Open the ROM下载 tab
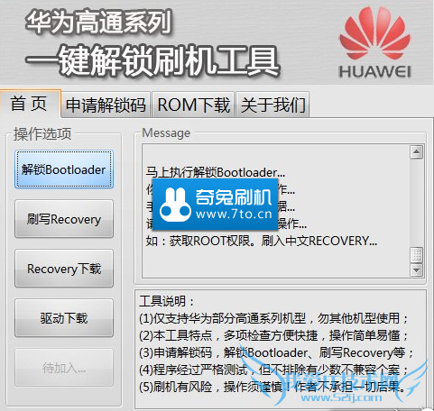434x411 pixels. pyautogui.click(x=193, y=105)
